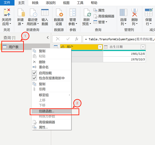Switch to the 工具 ribbon tab

(x=80, y=3)
